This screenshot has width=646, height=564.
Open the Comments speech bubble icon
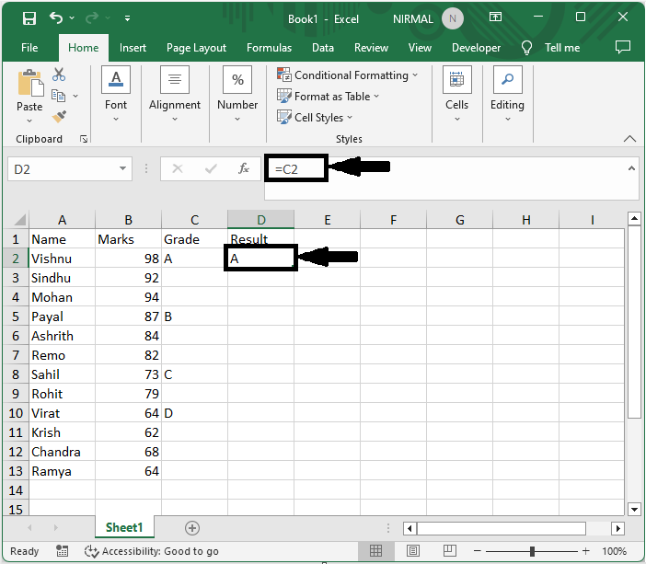pos(622,47)
